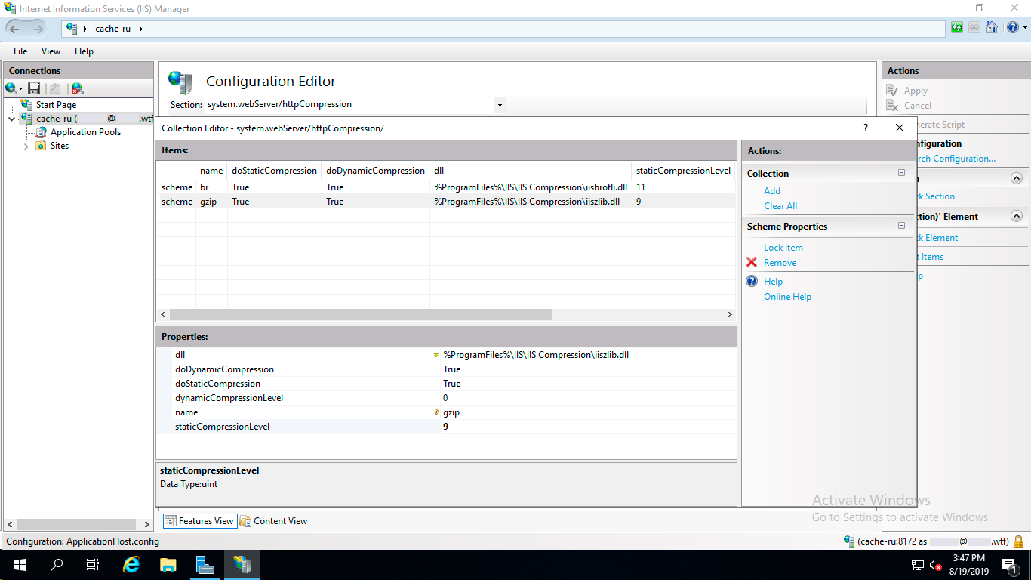The height and width of the screenshot is (580, 1031).
Task: Click the name property value gzip
Action: click(x=451, y=412)
